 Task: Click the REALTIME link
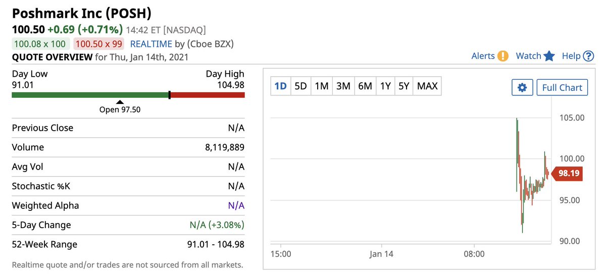point(151,44)
